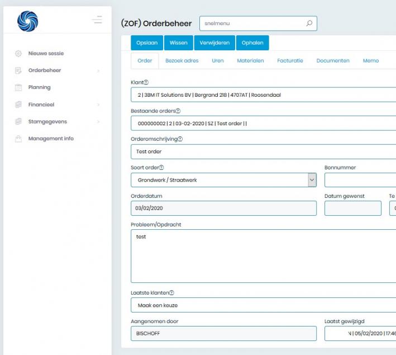Click the search magnifier in snelmenu
This screenshot has height=355, width=396.
309,23
